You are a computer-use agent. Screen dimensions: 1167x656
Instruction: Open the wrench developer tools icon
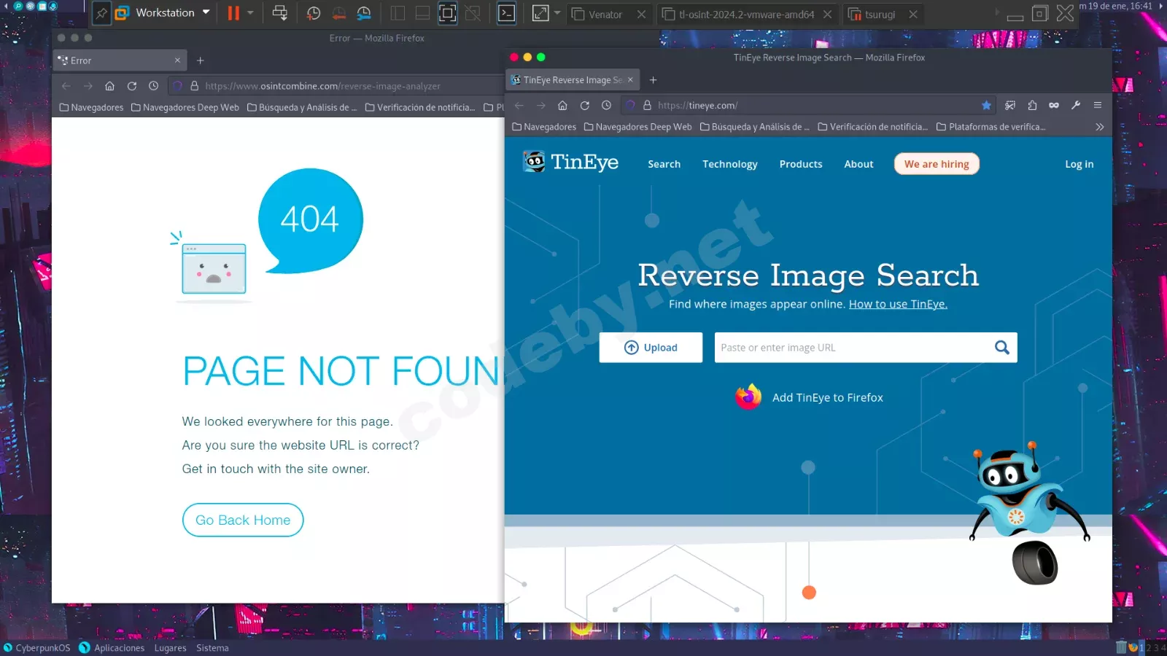(x=1076, y=106)
